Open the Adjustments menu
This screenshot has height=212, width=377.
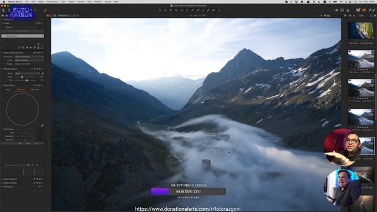coord(52,2)
